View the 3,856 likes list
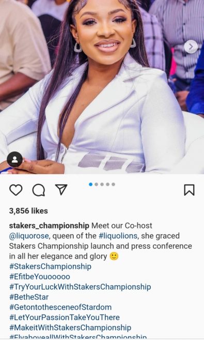This screenshot has width=204, height=340. (x=28, y=211)
